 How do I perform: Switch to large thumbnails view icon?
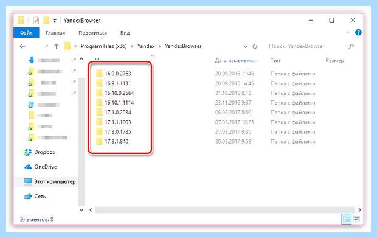(x=356, y=219)
